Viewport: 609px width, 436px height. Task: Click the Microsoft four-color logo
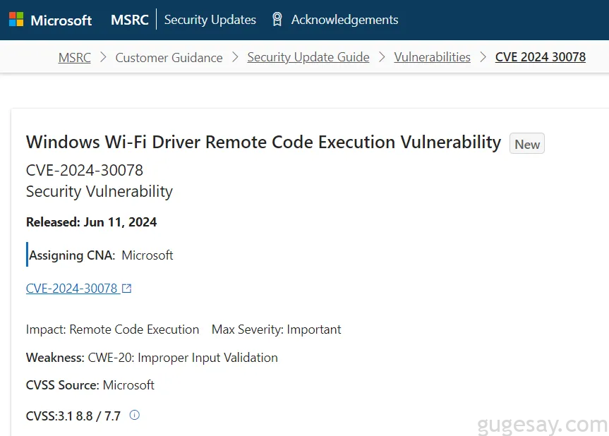[16, 20]
